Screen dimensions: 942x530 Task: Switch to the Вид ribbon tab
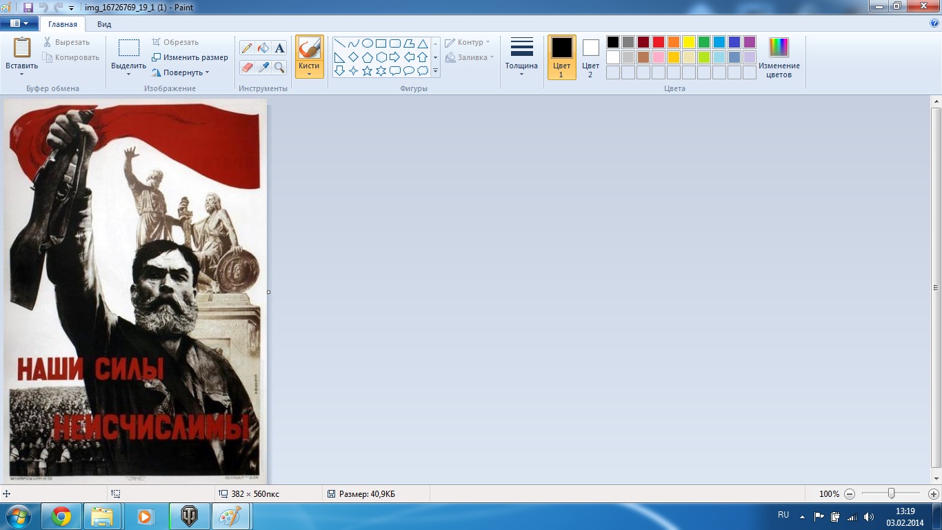pyautogui.click(x=104, y=24)
